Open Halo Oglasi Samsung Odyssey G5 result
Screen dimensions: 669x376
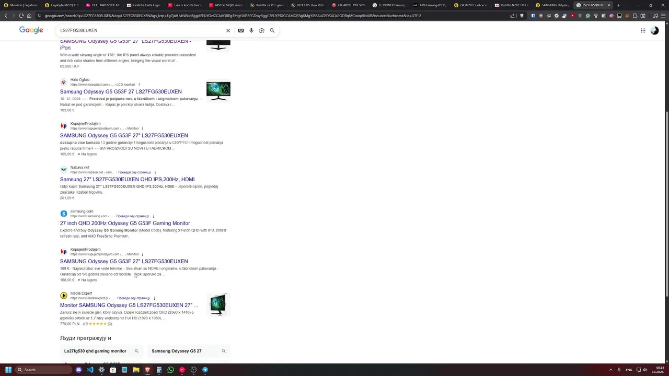121,91
